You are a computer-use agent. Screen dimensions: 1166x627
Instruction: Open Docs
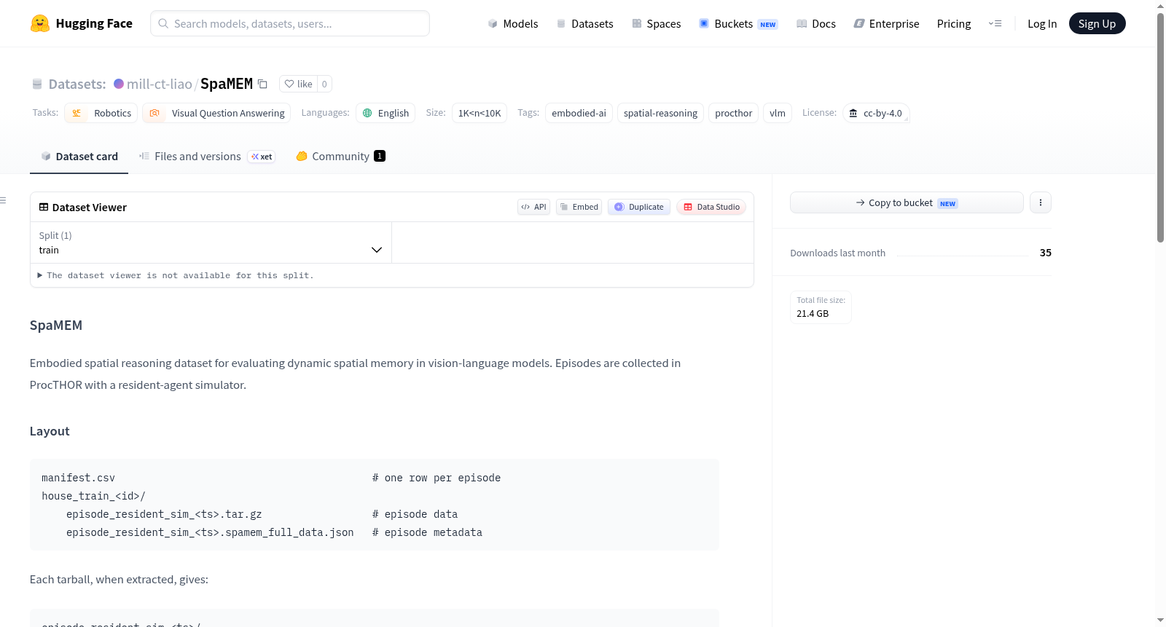tap(815, 23)
